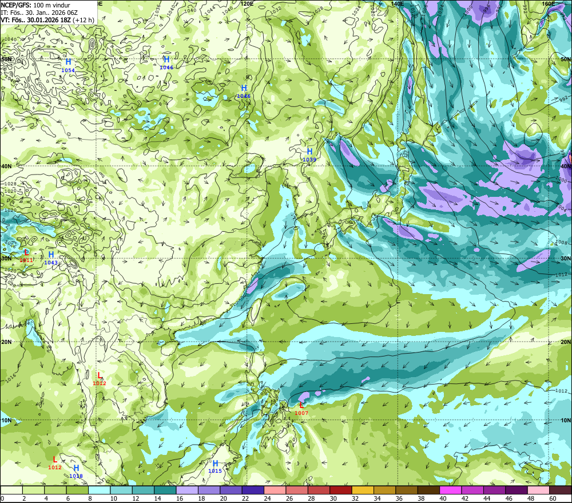Click the H 1039 high pressure marker

[309, 155]
